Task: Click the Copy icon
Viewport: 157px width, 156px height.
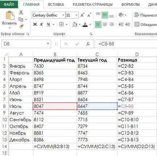Action: point(21,20)
